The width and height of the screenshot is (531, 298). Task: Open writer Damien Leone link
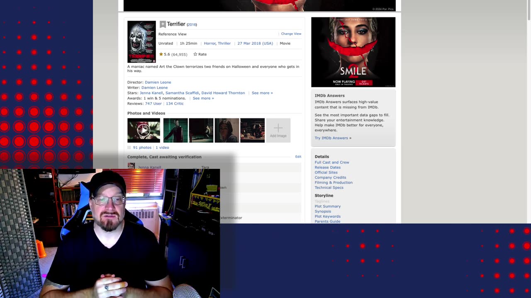coord(154,88)
